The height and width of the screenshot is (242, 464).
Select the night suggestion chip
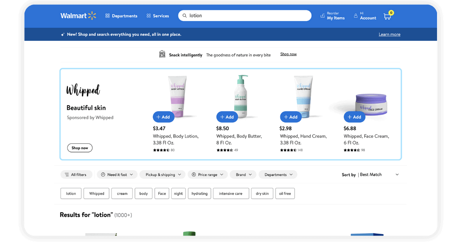click(x=178, y=193)
